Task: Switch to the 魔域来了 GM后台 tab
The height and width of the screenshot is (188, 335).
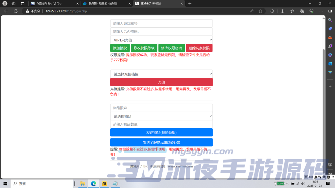Action: point(157,4)
